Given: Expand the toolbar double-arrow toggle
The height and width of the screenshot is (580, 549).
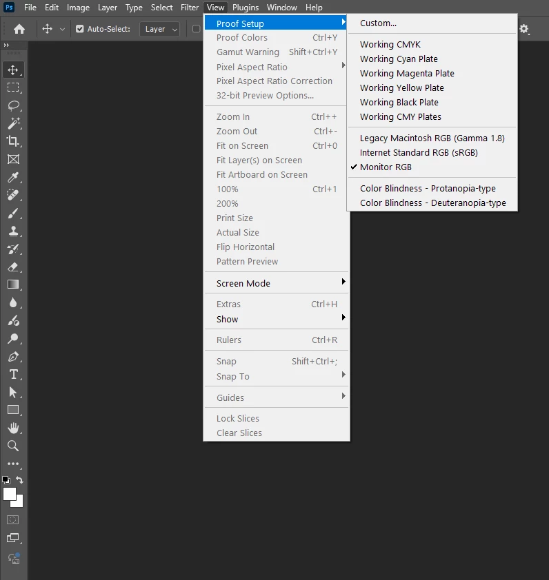Looking at the screenshot, I should click(x=6, y=45).
